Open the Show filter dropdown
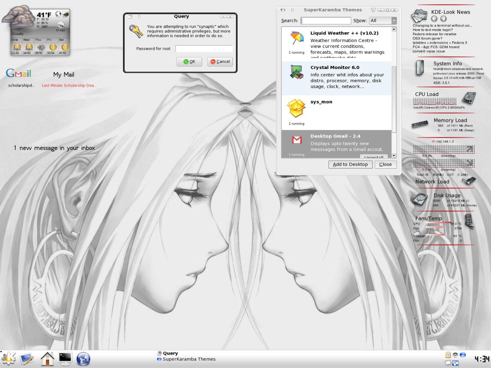The image size is (491, 368). pyautogui.click(x=382, y=21)
